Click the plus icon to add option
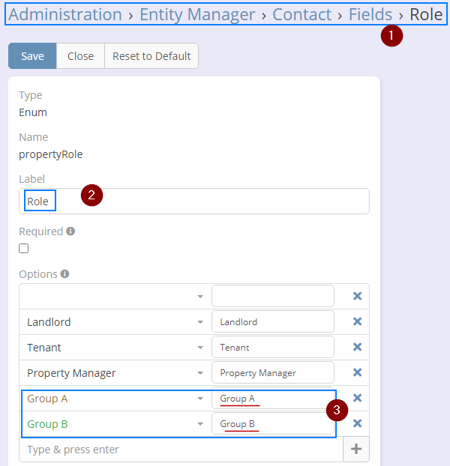Viewport: 450px width, 466px height. (356, 450)
